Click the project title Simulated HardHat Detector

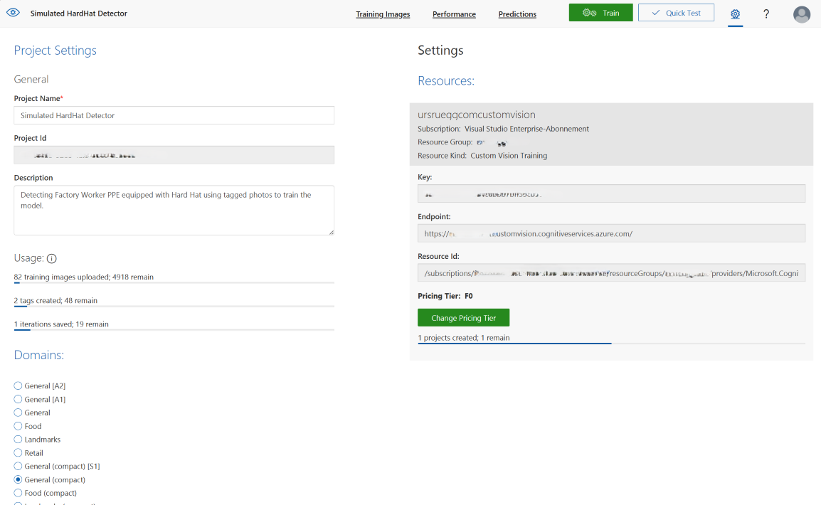coord(78,14)
